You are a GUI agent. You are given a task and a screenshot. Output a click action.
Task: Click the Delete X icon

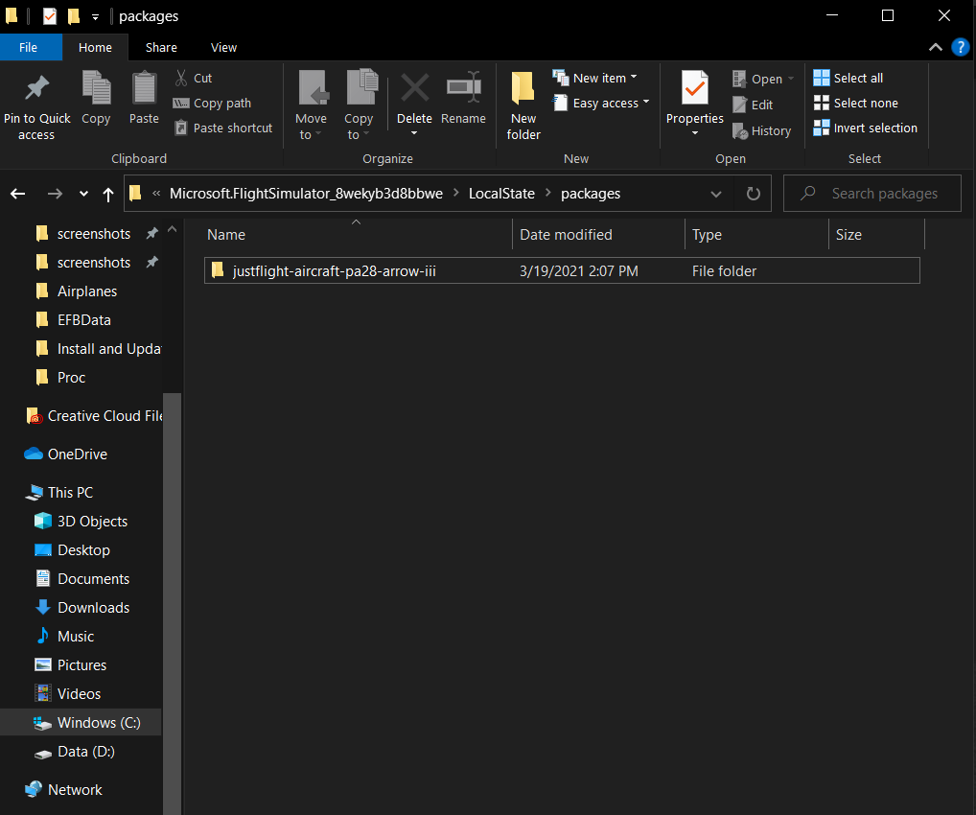click(414, 87)
